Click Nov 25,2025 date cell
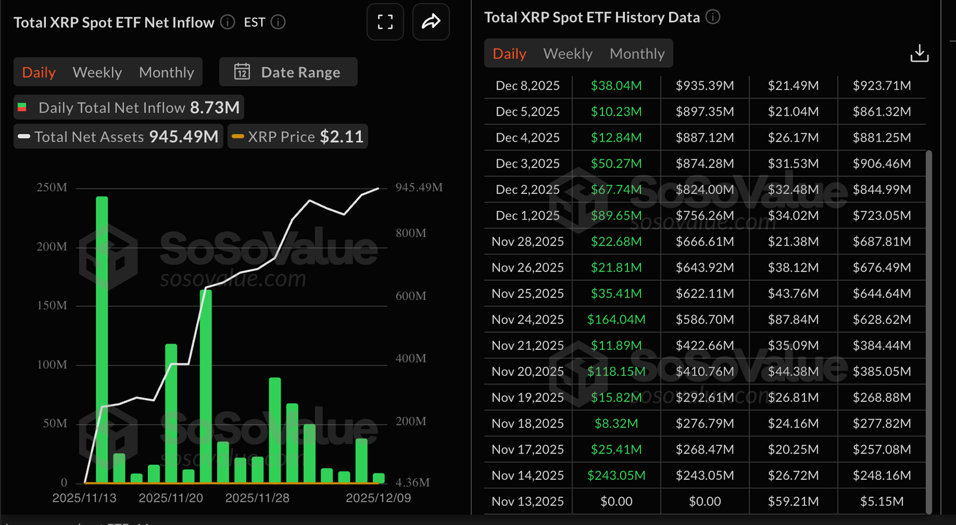Viewport: 956px width, 525px height. tap(528, 294)
